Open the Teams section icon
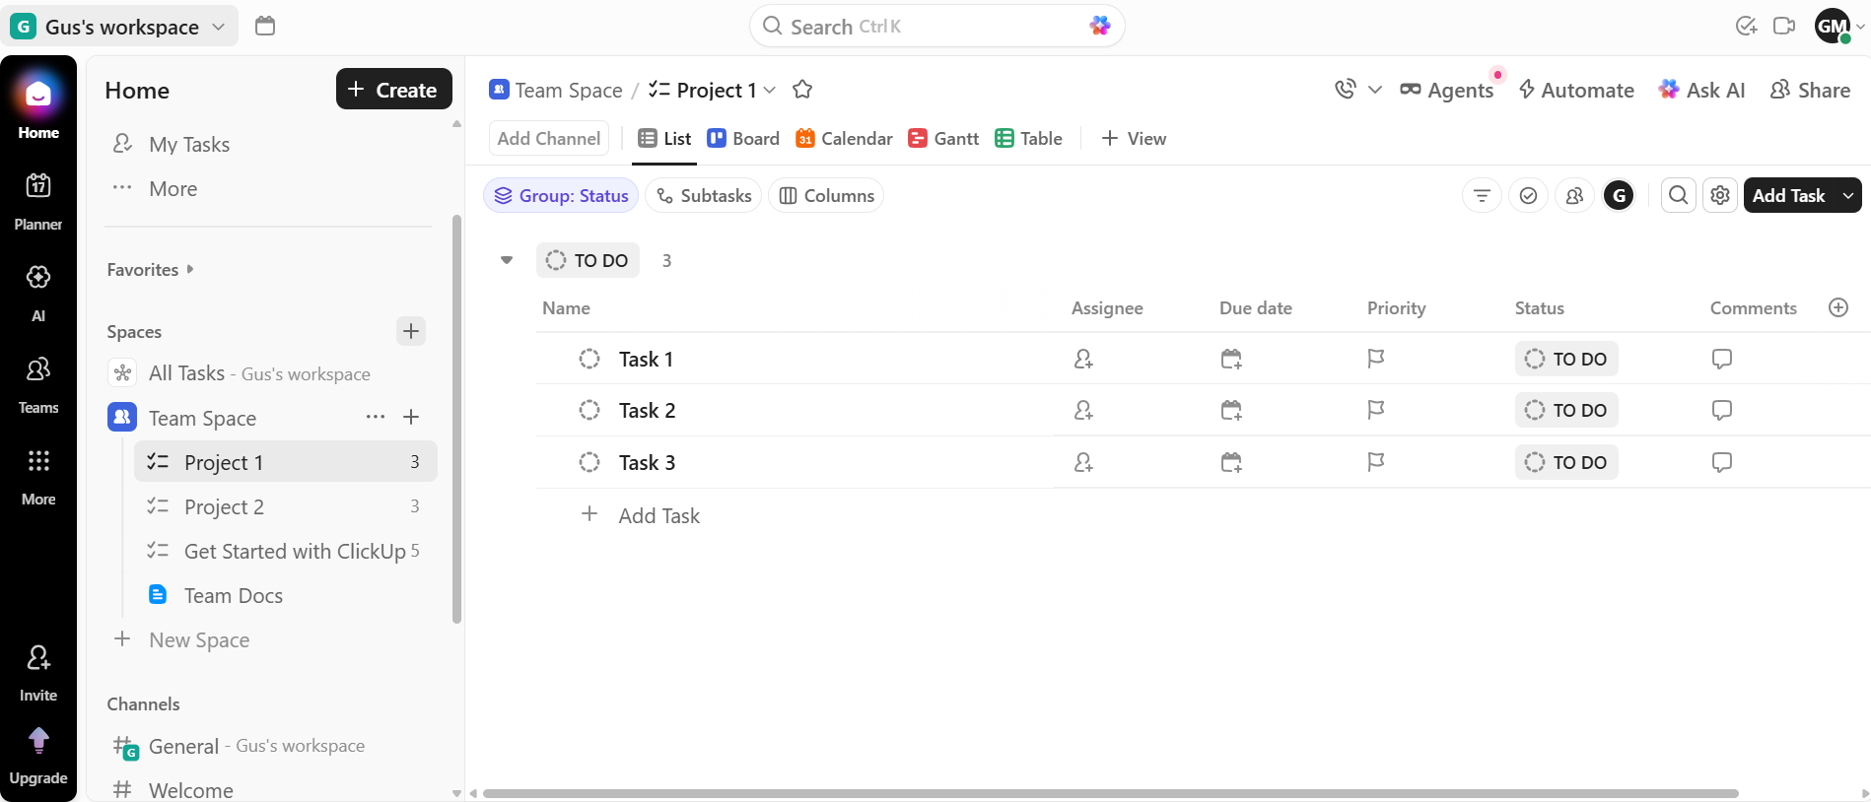The height and width of the screenshot is (802, 1871). pyautogui.click(x=38, y=369)
